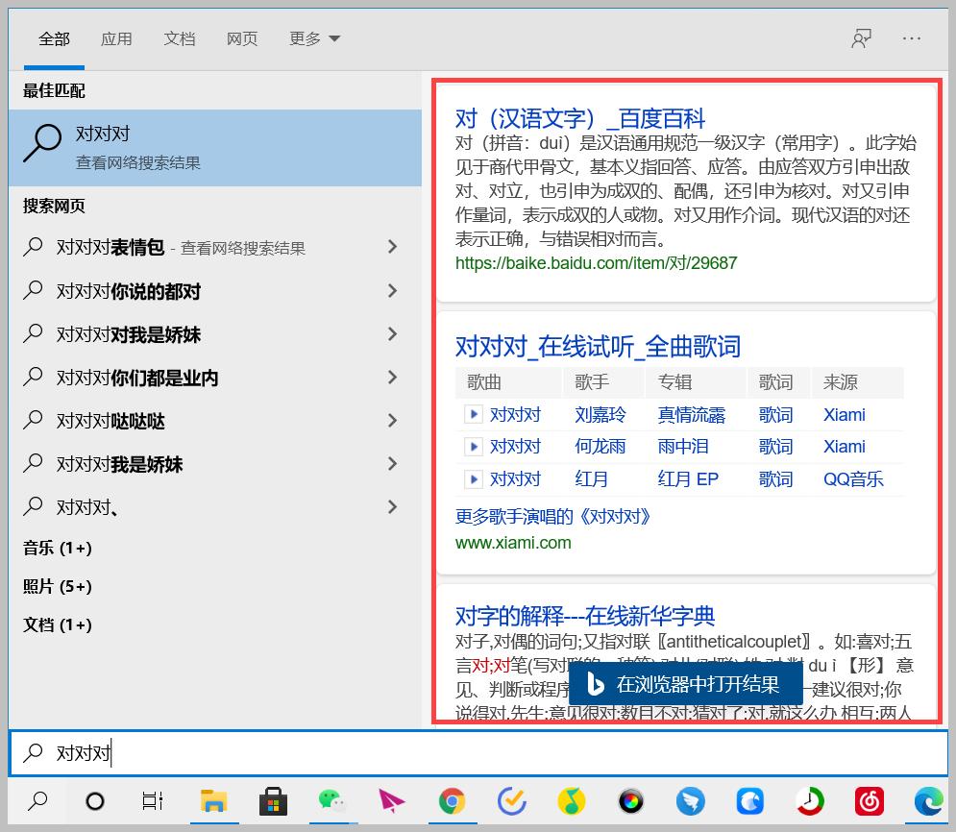Launch Microsoft Edge from the taskbar
The width and height of the screenshot is (956, 832).
click(x=928, y=801)
